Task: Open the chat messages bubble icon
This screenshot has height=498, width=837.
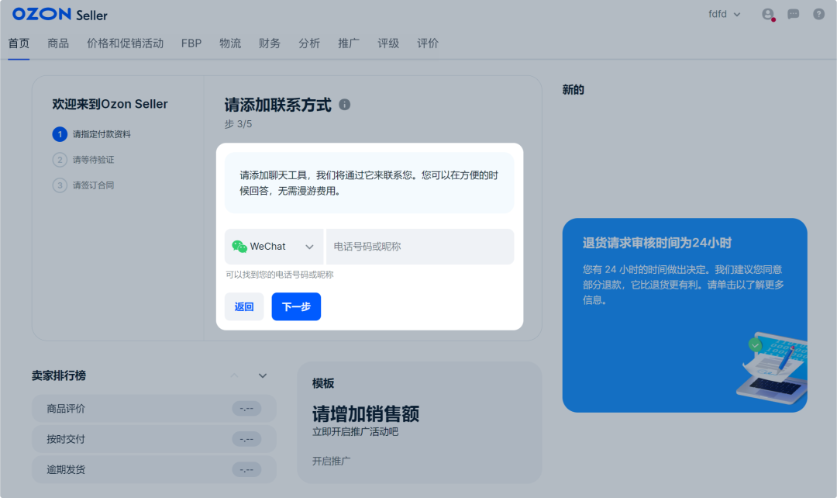Action: coord(792,14)
